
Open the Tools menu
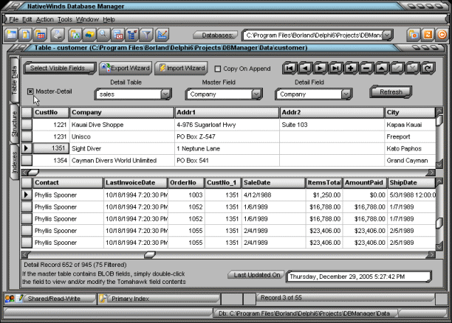coord(65,18)
